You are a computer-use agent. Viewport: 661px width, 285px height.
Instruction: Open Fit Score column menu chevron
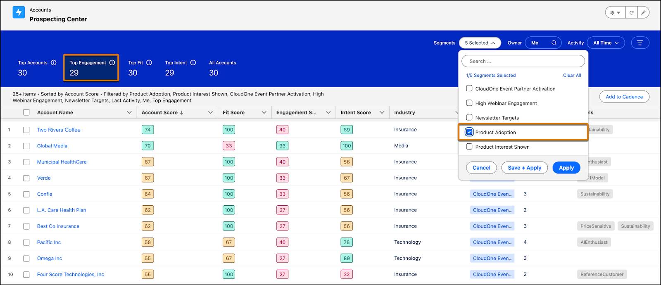point(264,112)
